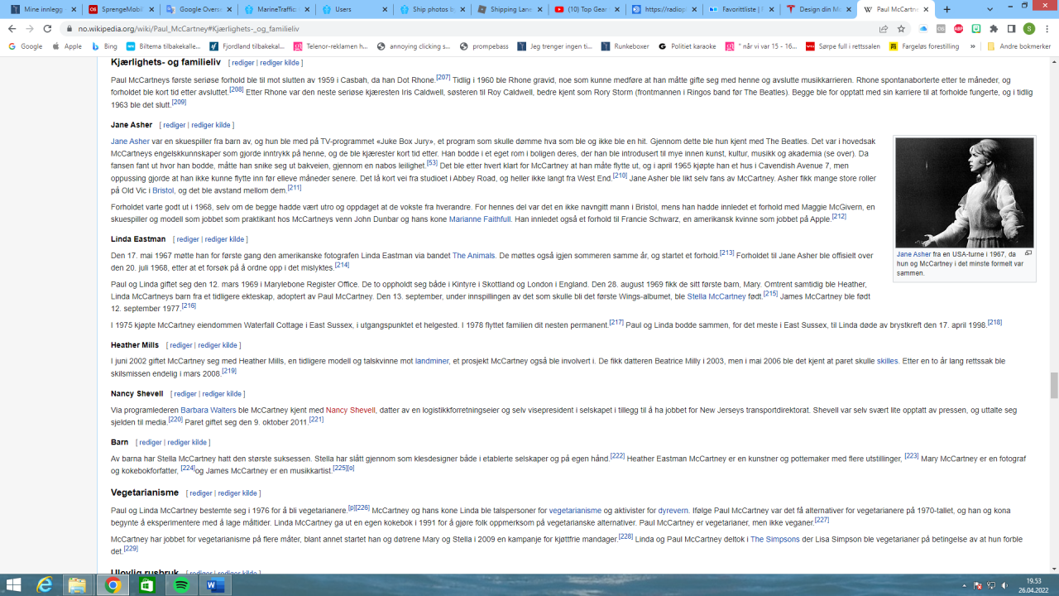
Task: Open the Google bookmark
Action: point(26,46)
